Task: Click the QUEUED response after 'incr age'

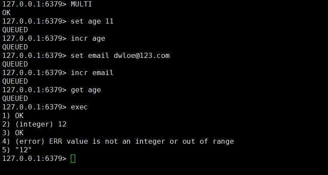Action: (x=15, y=47)
